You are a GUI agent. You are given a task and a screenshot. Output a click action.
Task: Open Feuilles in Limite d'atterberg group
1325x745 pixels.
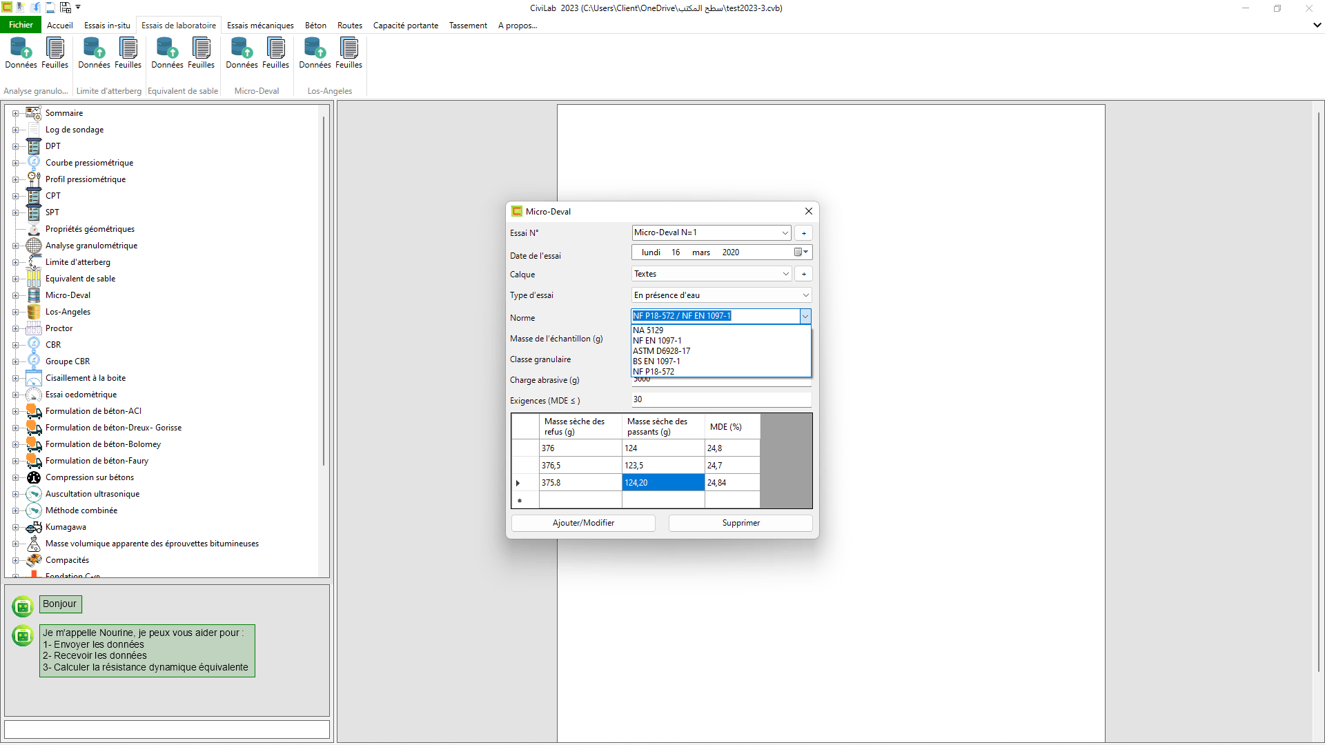click(x=128, y=53)
